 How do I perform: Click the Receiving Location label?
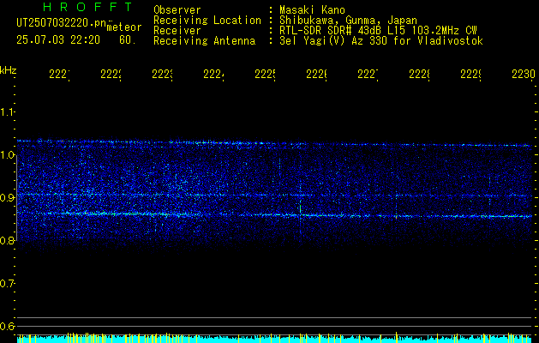point(207,21)
